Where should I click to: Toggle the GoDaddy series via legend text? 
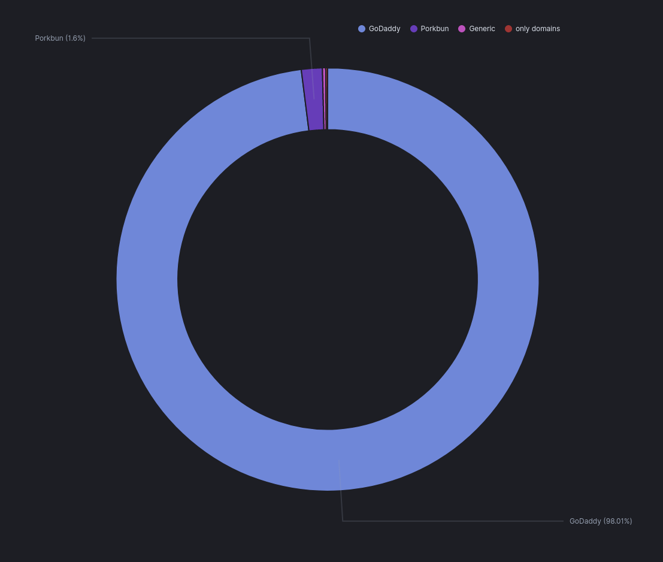385,29
